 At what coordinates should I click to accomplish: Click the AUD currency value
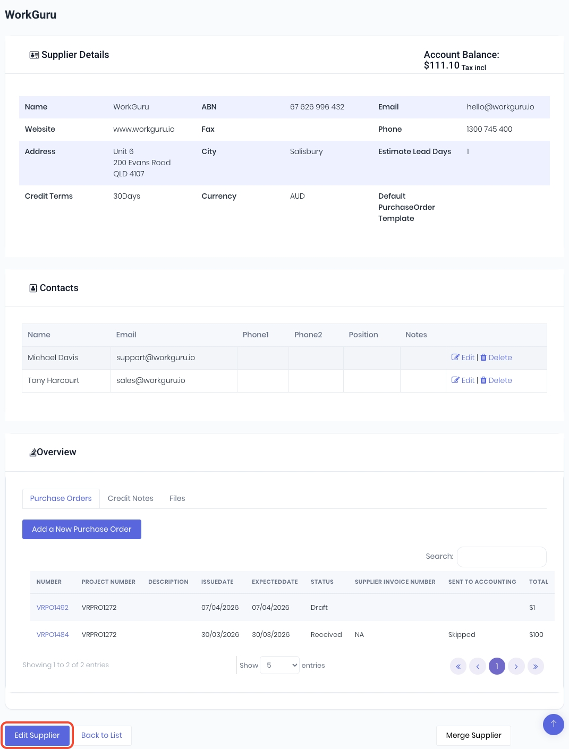[x=298, y=196]
